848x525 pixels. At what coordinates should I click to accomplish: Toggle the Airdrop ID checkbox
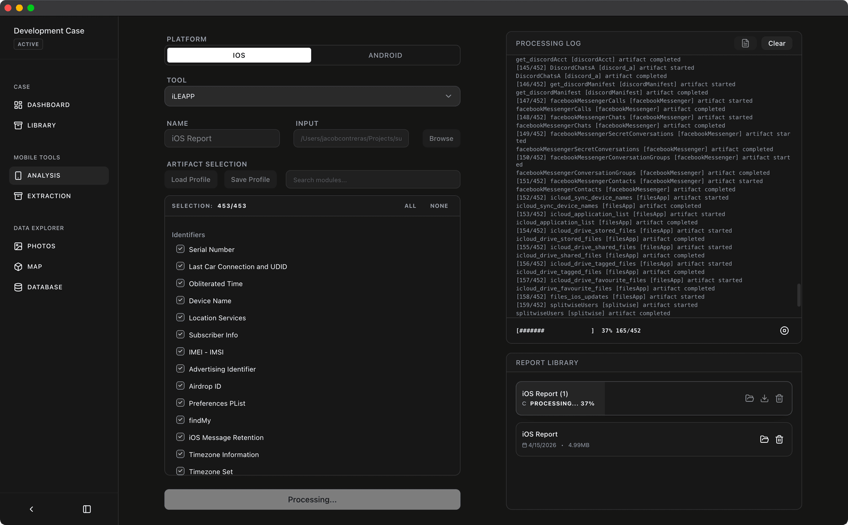point(180,386)
